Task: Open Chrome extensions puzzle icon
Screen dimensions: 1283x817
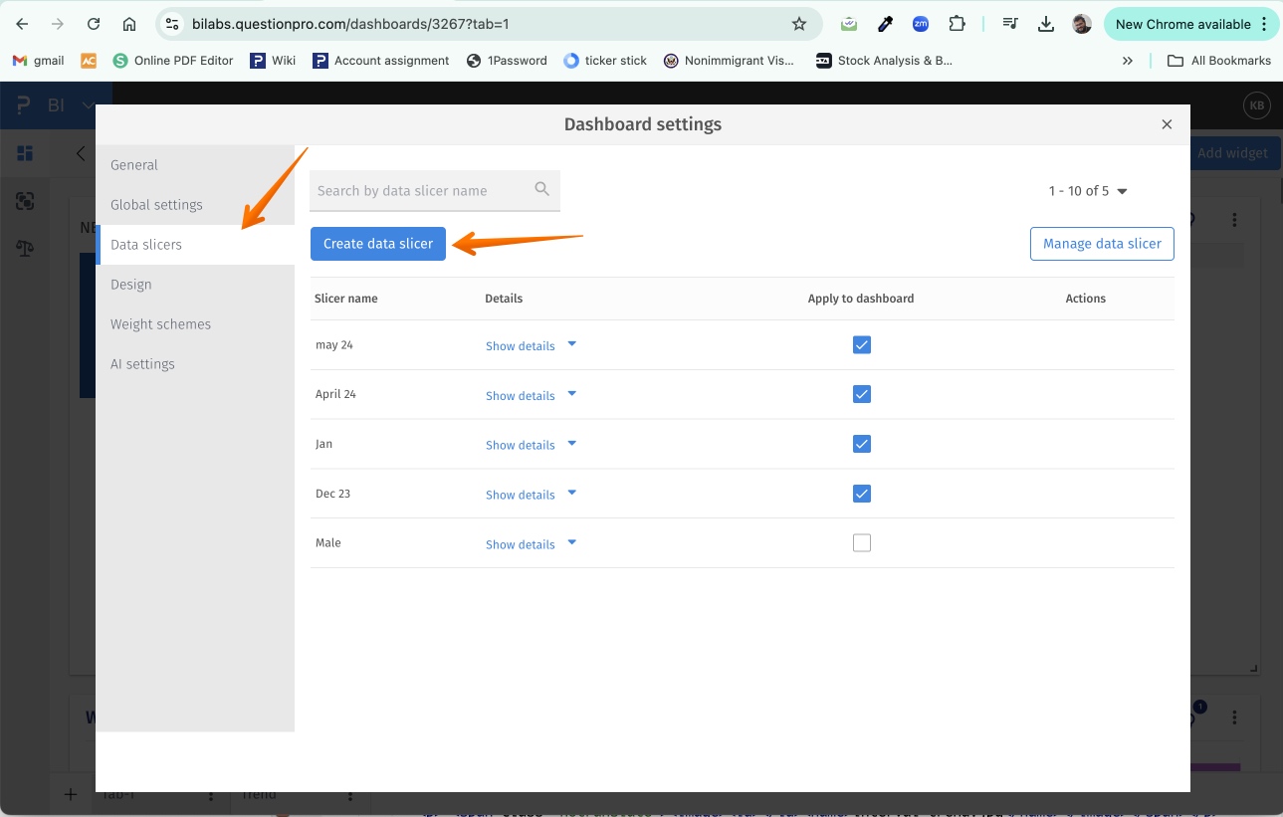Action: [x=957, y=24]
